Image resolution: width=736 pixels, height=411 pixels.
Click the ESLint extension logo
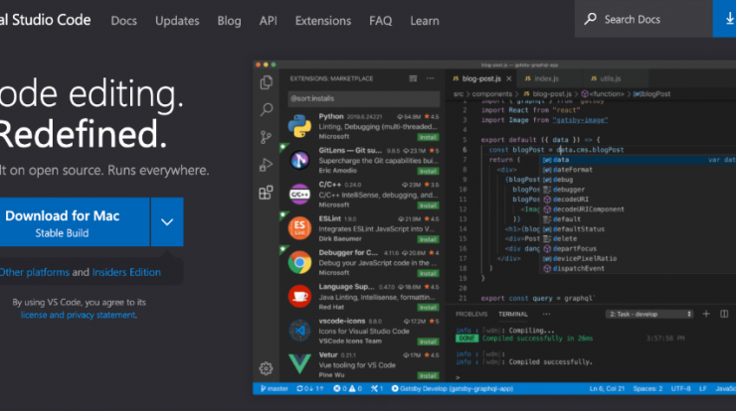[x=299, y=228]
